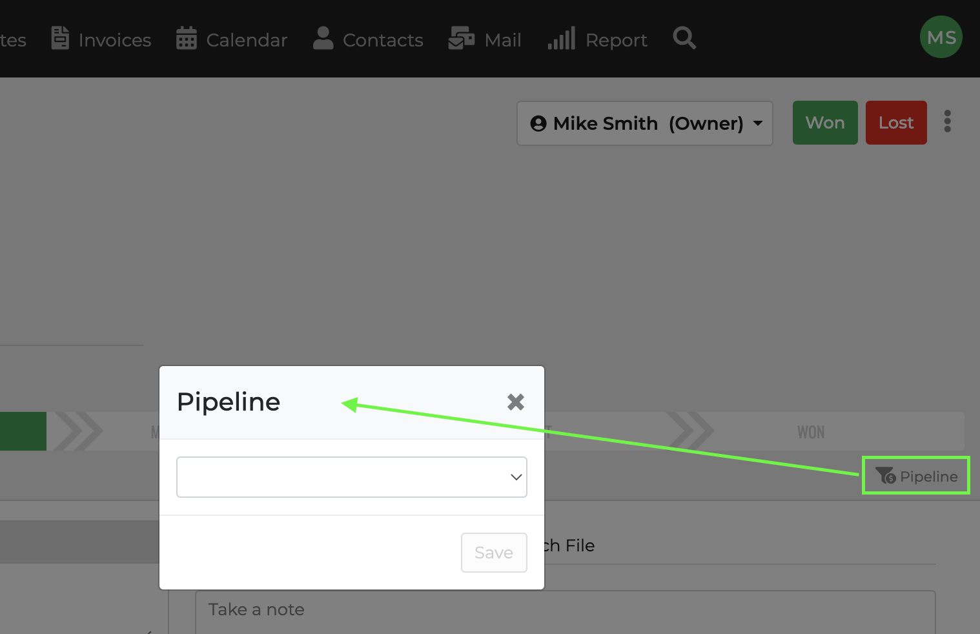Click the Contacts person icon

323,39
